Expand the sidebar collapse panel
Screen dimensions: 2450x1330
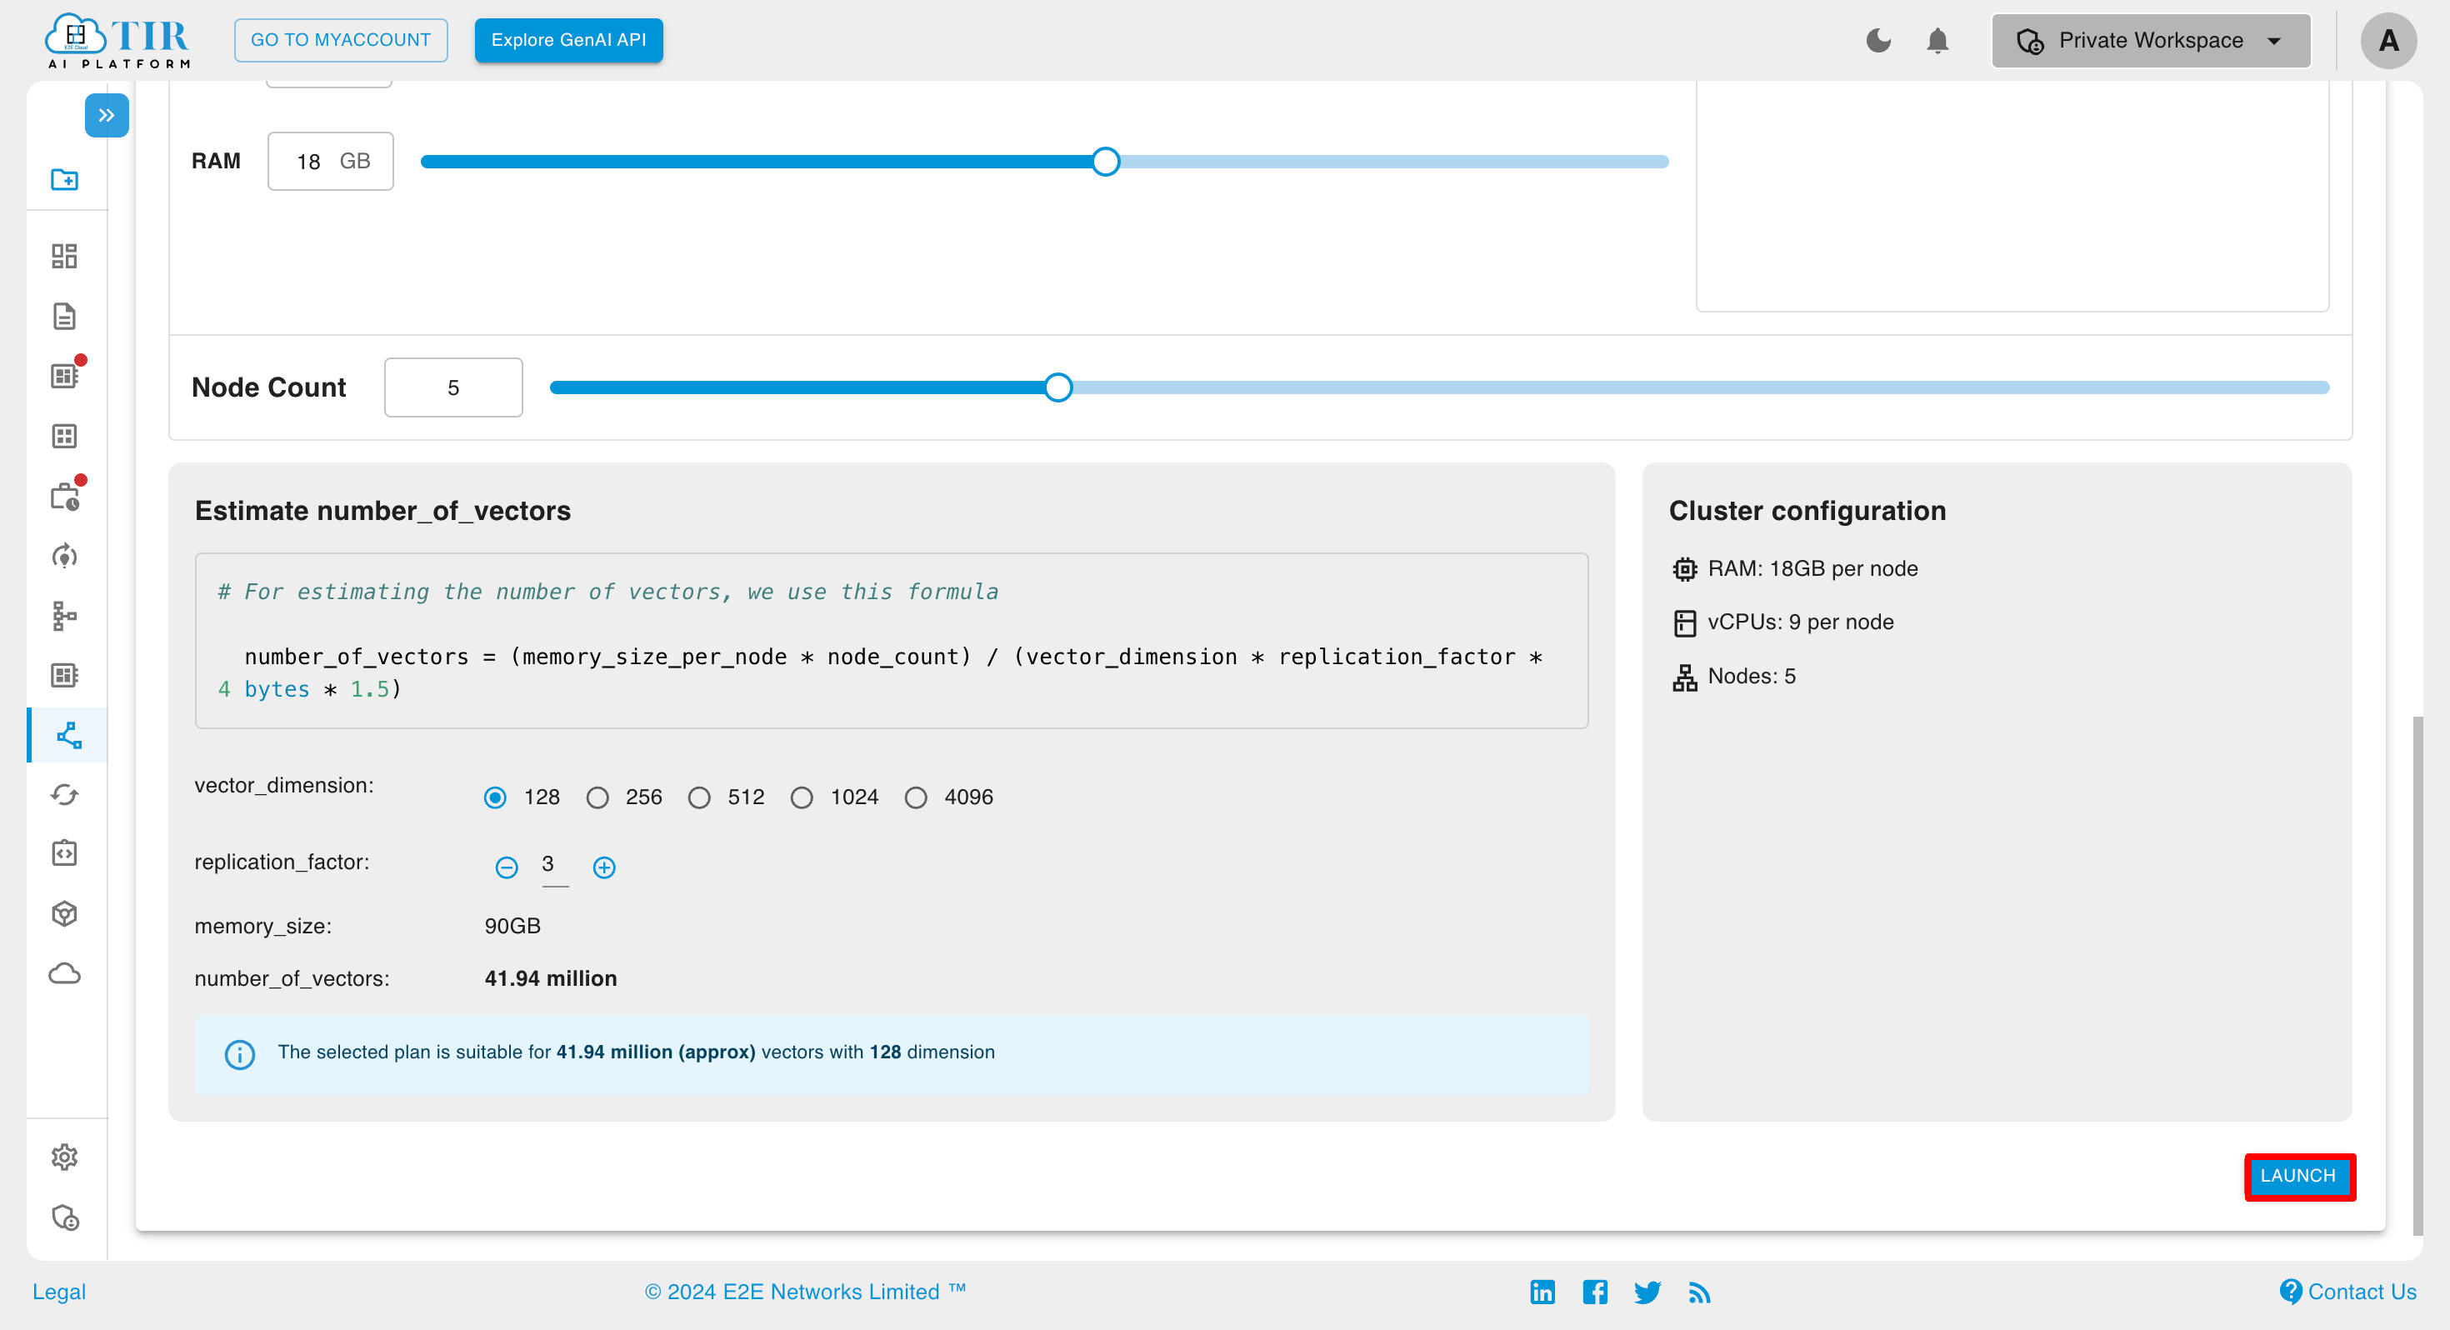107,115
